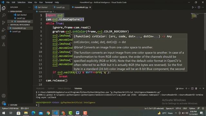Change indentation via Spaces: 4
The image size is (206, 116).
170,108
